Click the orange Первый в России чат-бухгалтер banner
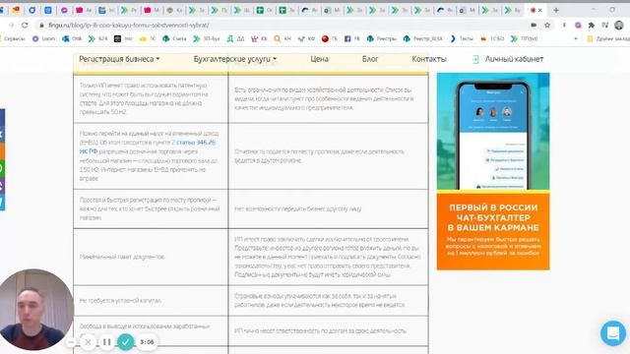Viewport: 630px width, 354px height. click(493, 231)
